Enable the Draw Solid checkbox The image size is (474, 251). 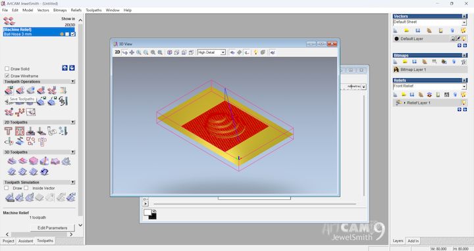coord(7,69)
